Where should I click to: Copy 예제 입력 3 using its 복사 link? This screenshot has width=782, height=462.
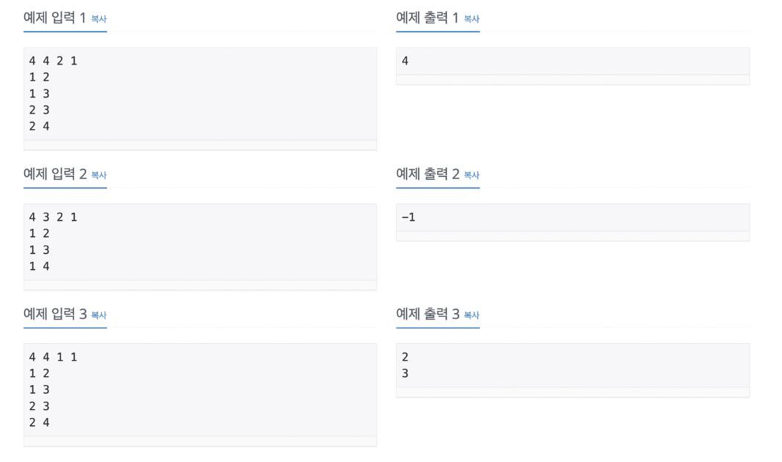(x=99, y=315)
